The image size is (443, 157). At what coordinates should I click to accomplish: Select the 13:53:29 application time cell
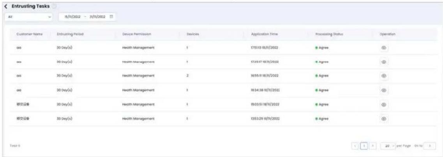(265, 119)
